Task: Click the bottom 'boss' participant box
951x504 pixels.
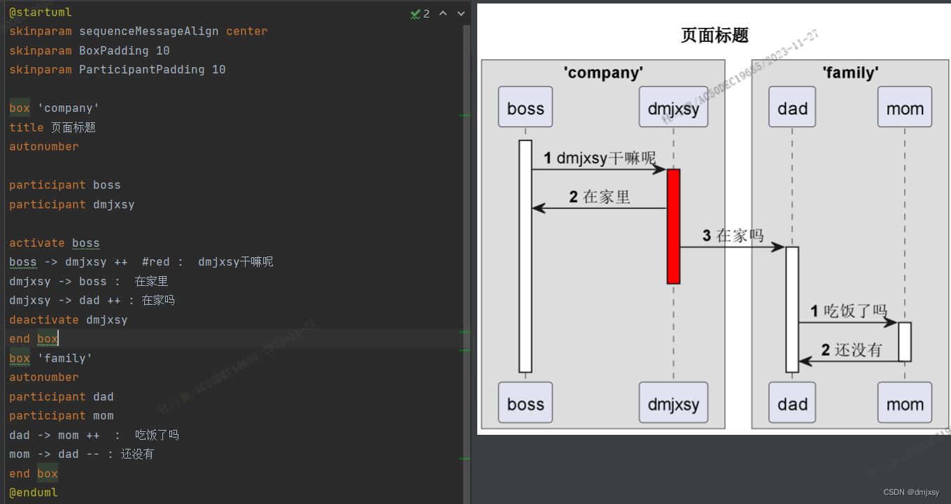Action: [526, 403]
